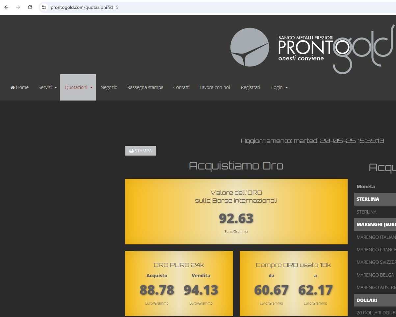Open the Quotazioni dropdown menu
The width and height of the screenshot is (396, 317).
click(78, 87)
